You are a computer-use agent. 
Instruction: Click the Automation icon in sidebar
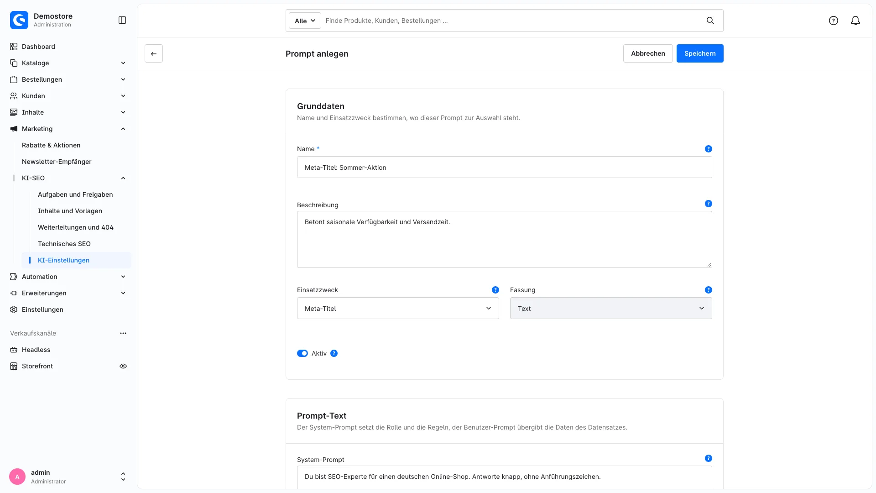(14, 277)
